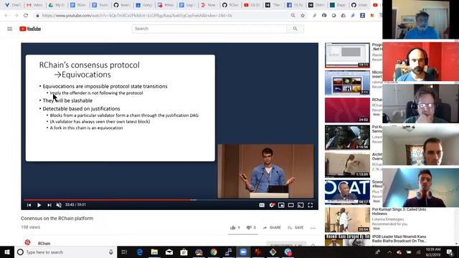Open the Mail app on the taskbar
The width and height of the screenshot is (459, 258).
tap(169, 252)
